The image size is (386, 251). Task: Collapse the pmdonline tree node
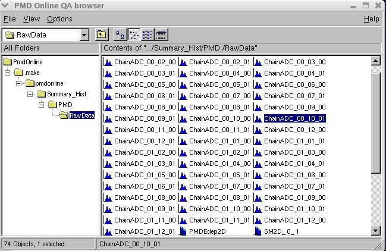tap(18, 84)
